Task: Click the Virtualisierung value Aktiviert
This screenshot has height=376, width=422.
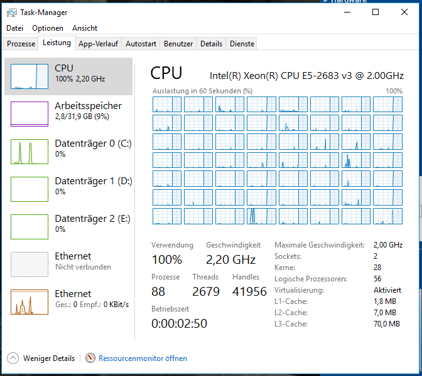Action: pos(387,290)
